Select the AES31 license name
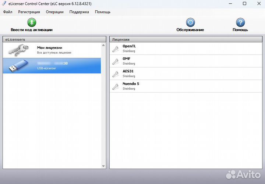The width and height of the screenshot is (265, 184). [128, 71]
